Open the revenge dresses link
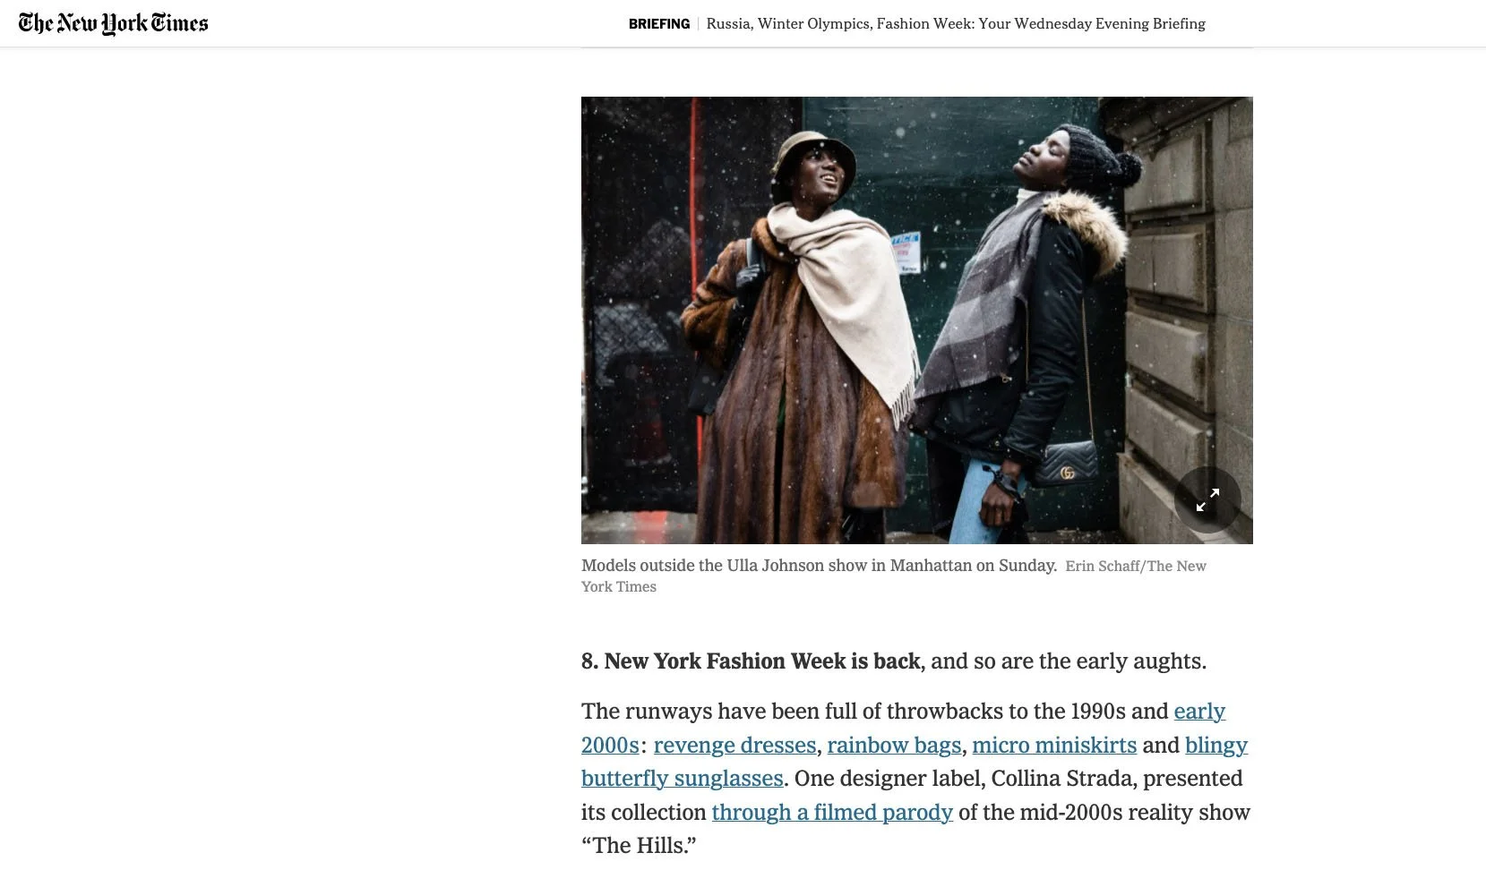 pyautogui.click(x=734, y=745)
